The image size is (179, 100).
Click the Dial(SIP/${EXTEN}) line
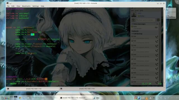click(x=27, y=79)
